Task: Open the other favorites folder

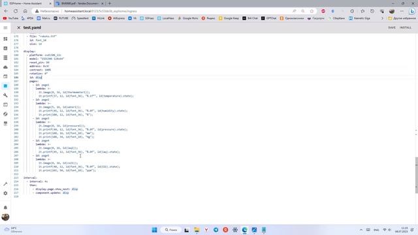Action: [402, 18]
